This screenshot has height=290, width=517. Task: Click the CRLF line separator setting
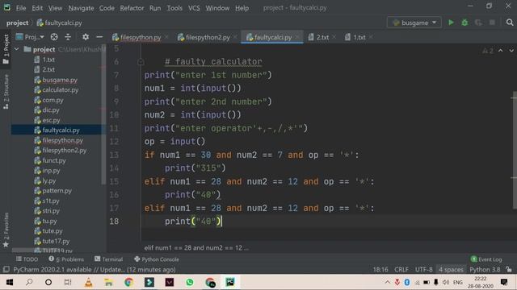pyautogui.click(x=401, y=269)
